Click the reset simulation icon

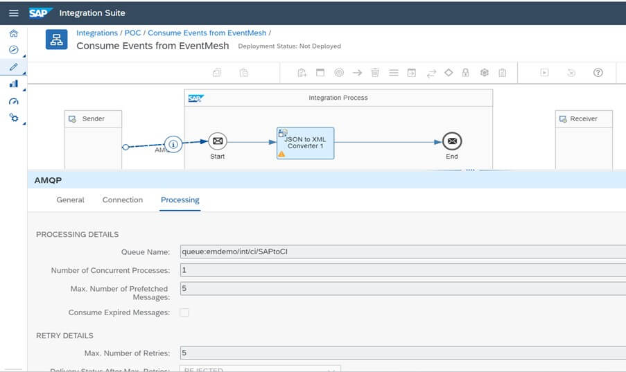point(571,73)
